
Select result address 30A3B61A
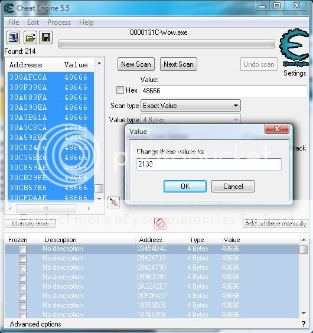point(28,117)
